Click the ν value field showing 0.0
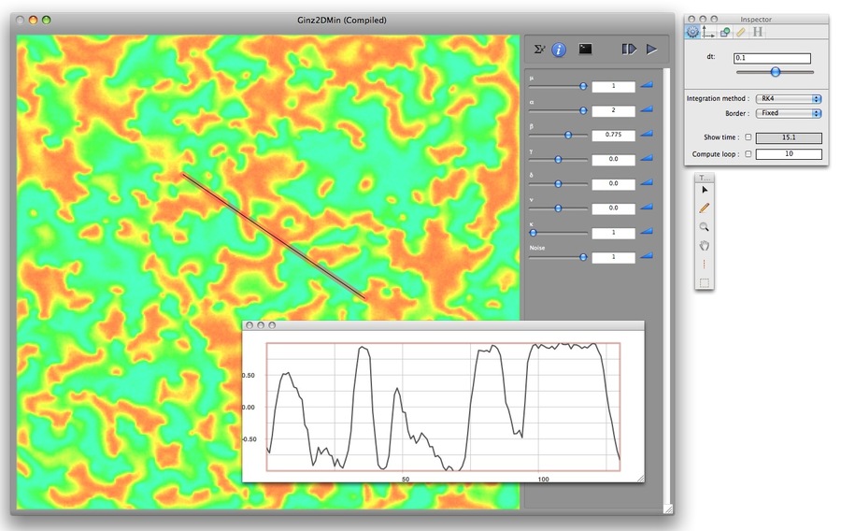Image resolution: width=841 pixels, height=531 pixels. click(x=614, y=208)
